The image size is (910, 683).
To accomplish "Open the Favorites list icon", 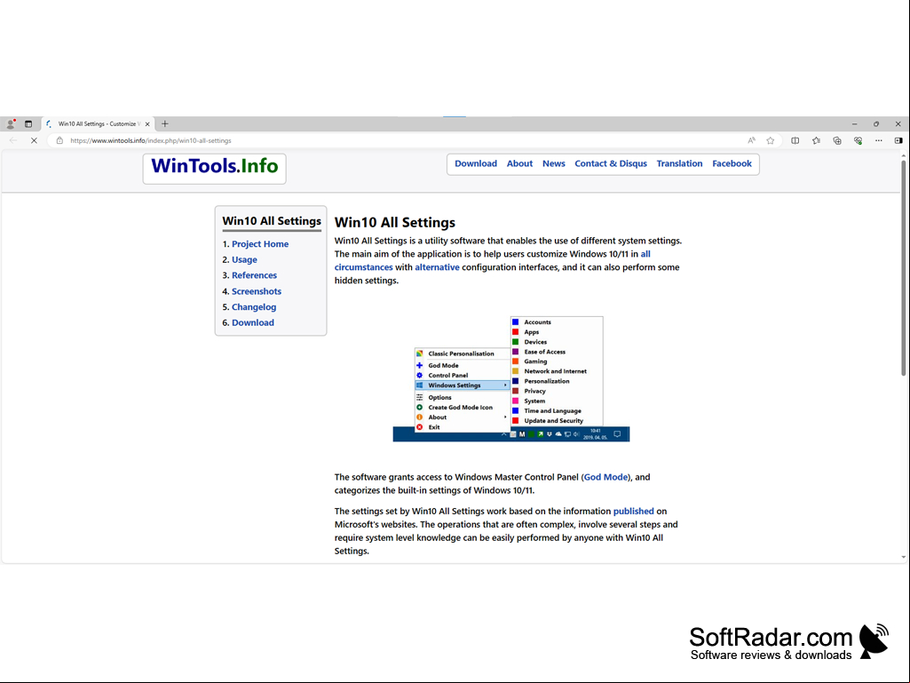I will [x=816, y=140].
